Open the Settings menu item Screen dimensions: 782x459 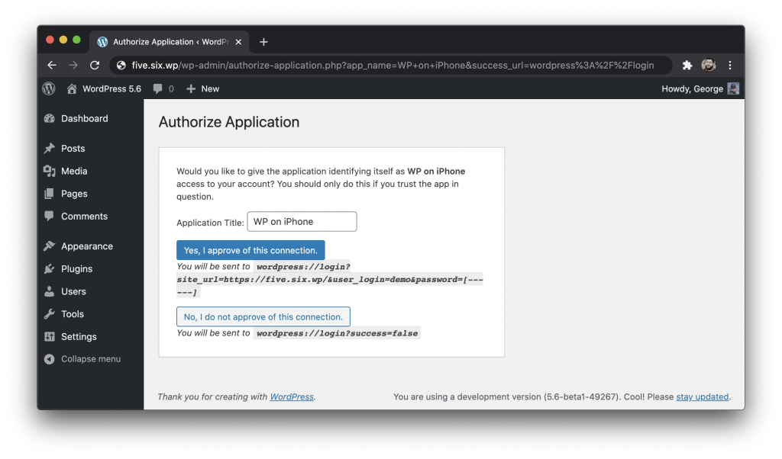click(x=79, y=336)
